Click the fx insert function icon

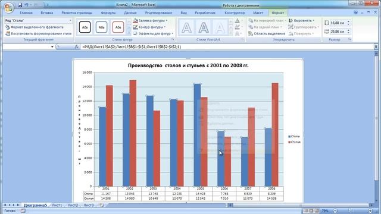coord(76,47)
